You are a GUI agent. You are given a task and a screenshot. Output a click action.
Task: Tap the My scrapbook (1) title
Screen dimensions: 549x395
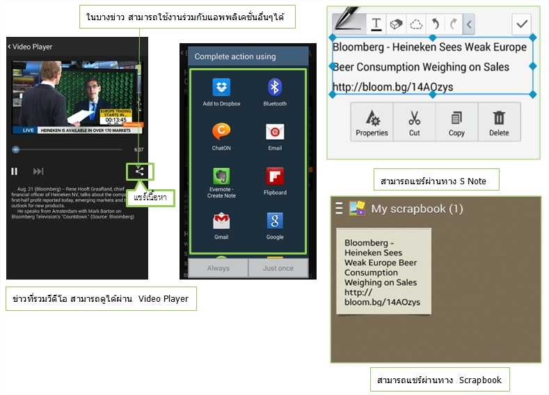click(417, 209)
